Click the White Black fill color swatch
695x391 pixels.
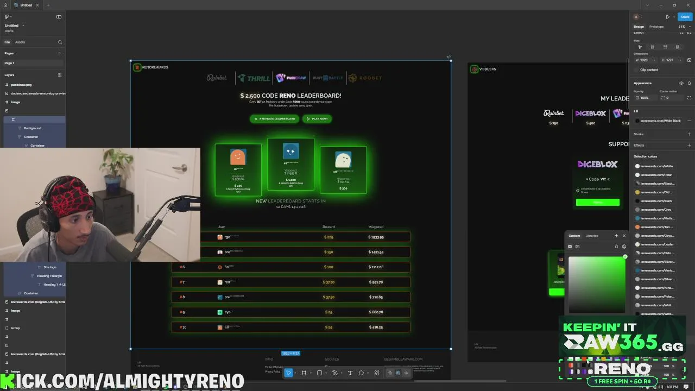pyautogui.click(x=637, y=121)
